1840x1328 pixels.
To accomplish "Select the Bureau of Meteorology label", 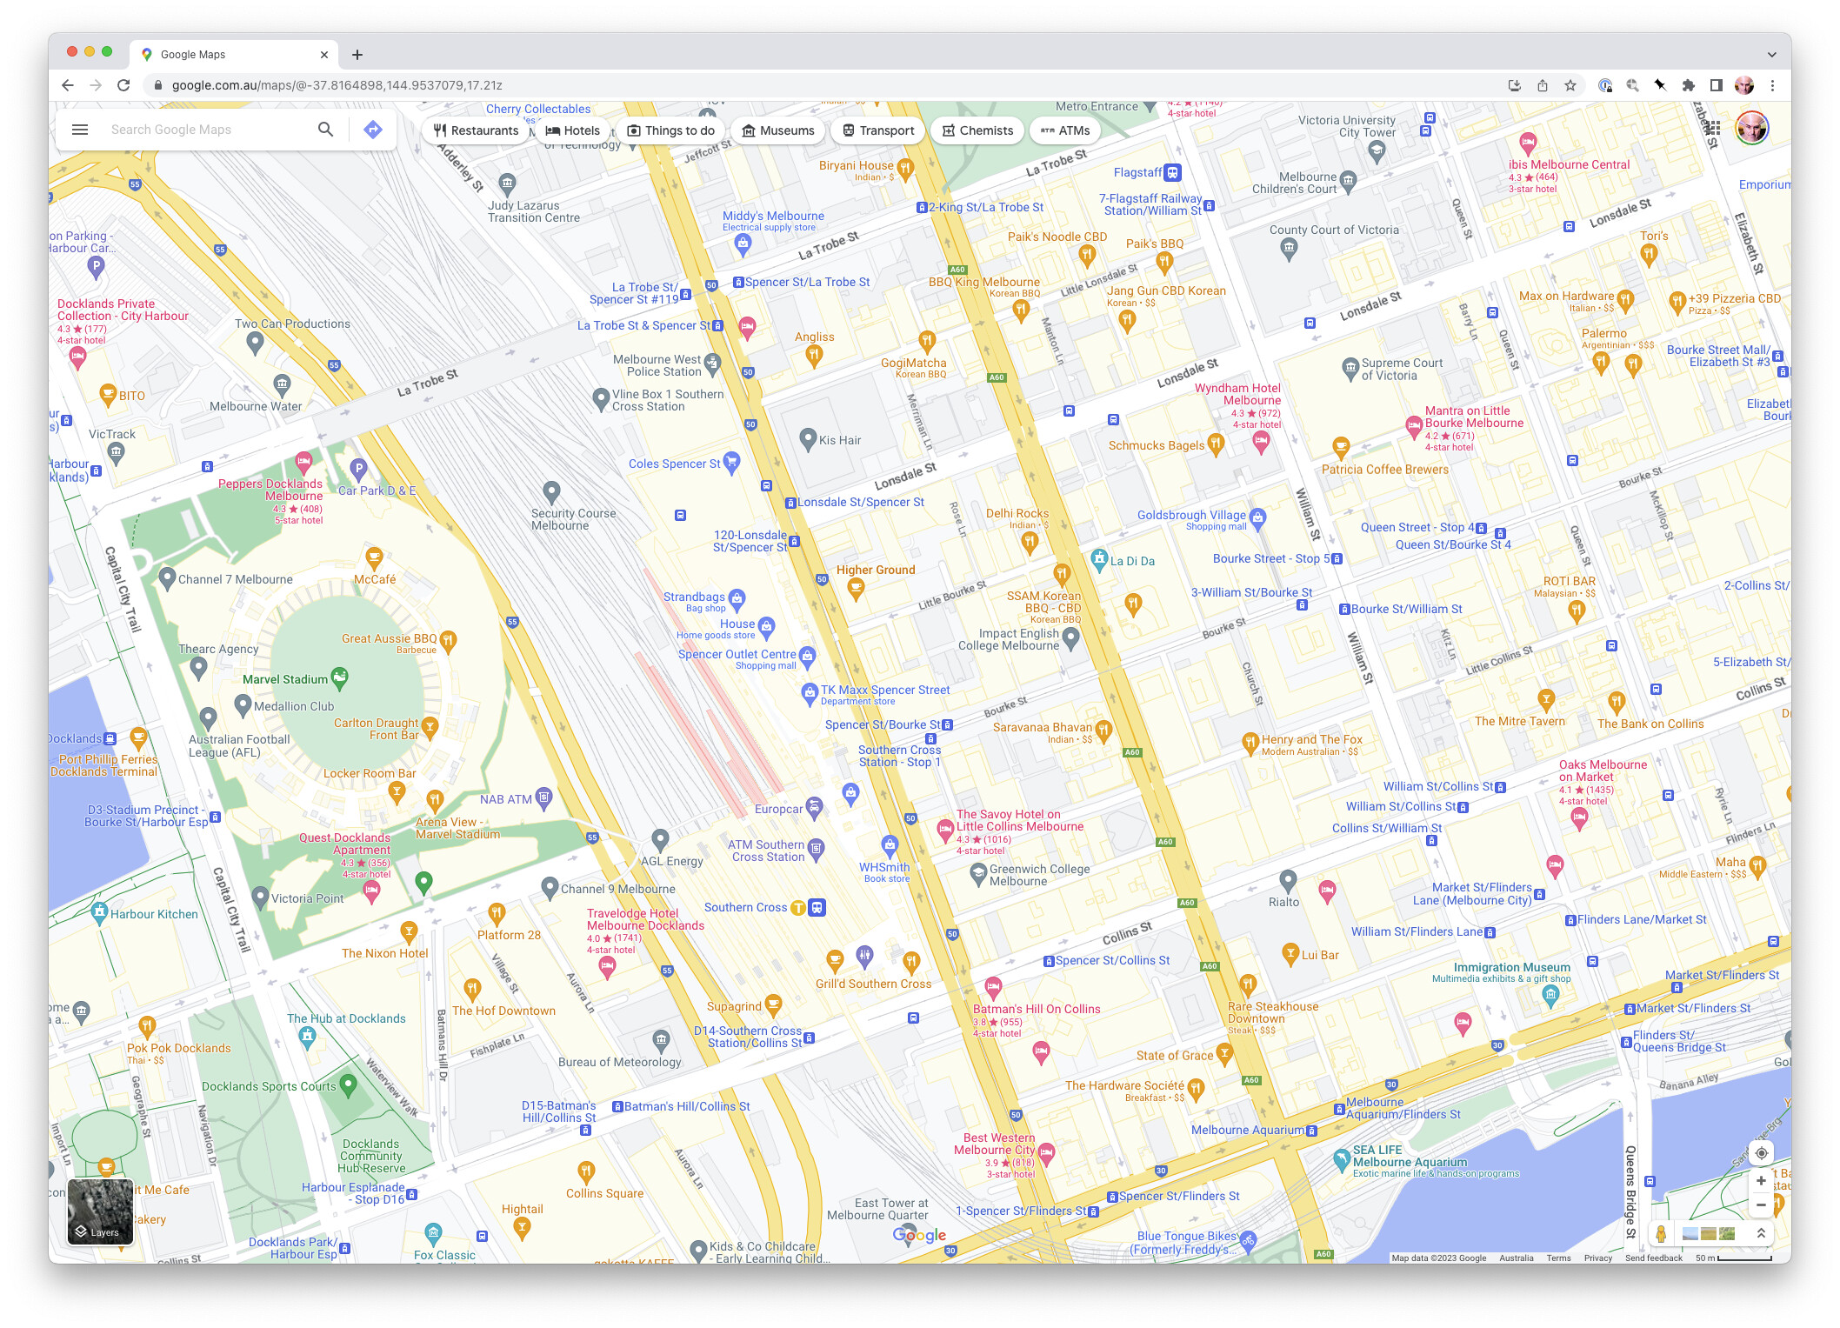I will tap(620, 1062).
